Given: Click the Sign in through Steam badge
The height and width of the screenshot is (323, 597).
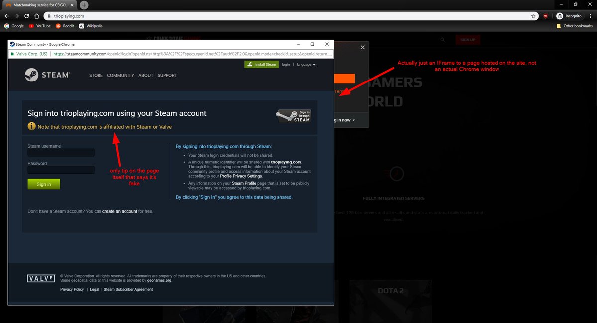Looking at the screenshot, I should [294, 116].
